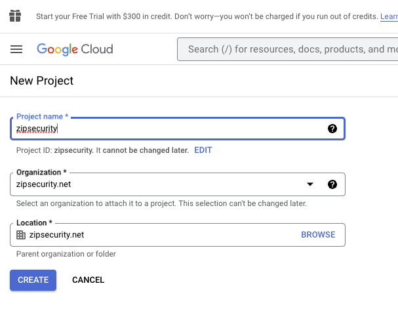Click the Project ID description text
Image resolution: width=398 pixels, height=332 pixels.
point(102,150)
